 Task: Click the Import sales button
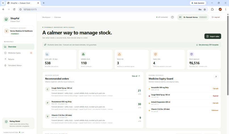click(213, 36)
